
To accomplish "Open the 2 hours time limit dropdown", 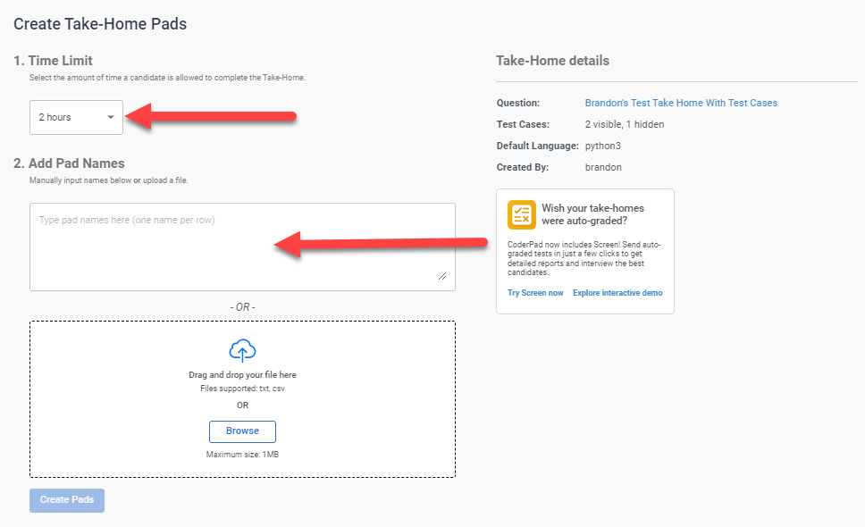I will point(76,117).
